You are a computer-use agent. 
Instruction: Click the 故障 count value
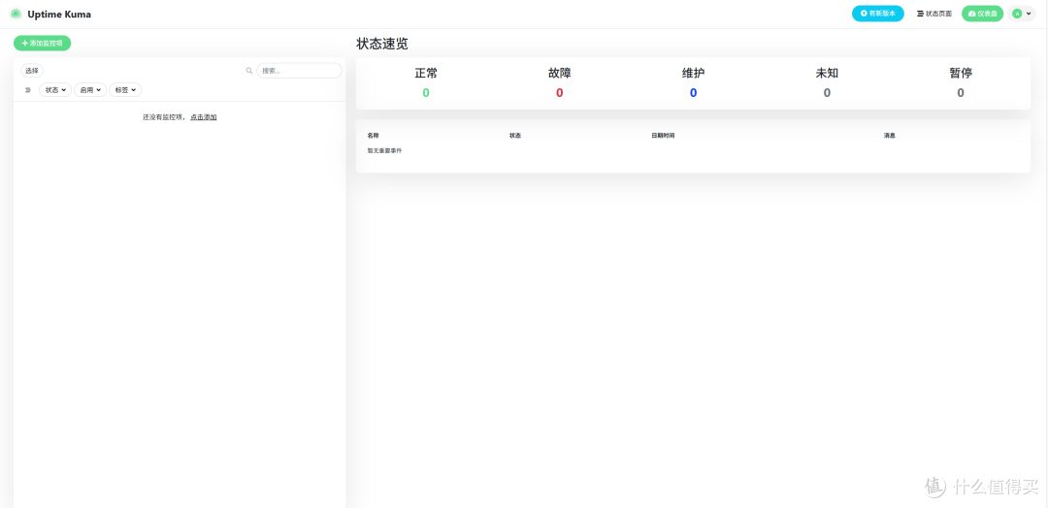560,93
